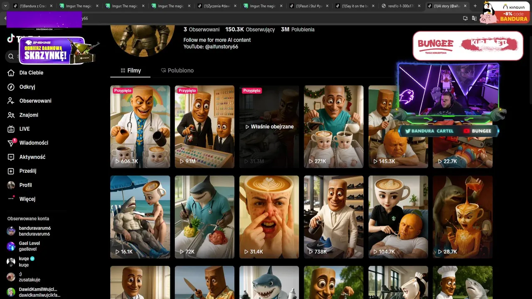Click the 3M Polubienia likes count
532x299 pixels.
point(298,29)
